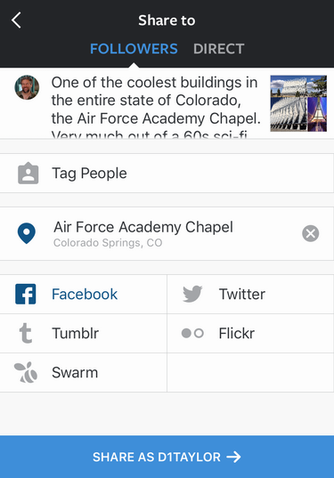Click the Swarm bee icon

coord(26,372)
